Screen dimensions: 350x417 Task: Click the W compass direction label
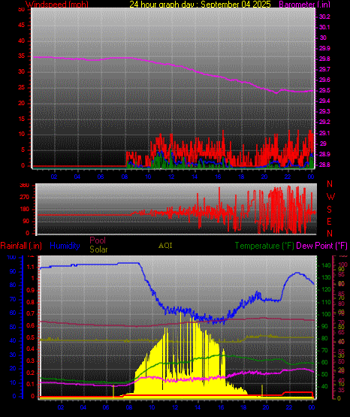330,197
